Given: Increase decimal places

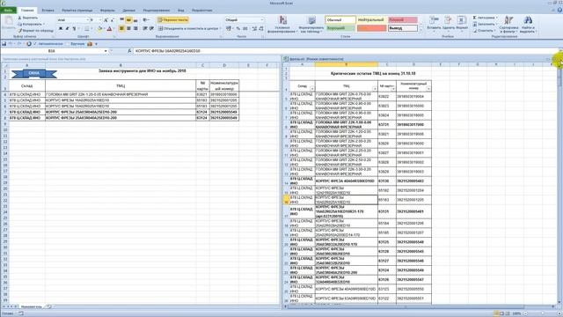Looking at the screenshot, I should click(x=254, y=28).
